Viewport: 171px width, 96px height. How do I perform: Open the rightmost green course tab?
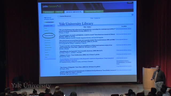(94, 11)
